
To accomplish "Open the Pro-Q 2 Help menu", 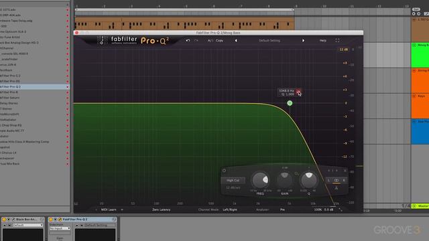I will [x=323, y=40].
